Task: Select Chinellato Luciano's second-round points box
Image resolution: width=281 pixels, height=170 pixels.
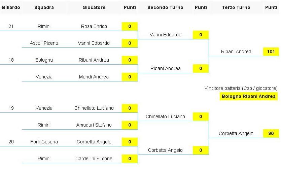Action: 201,116
